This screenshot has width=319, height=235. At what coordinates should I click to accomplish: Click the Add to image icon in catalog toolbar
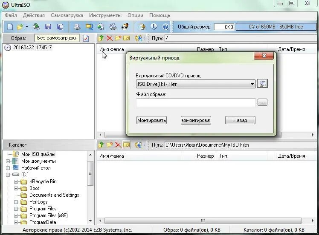139,145
